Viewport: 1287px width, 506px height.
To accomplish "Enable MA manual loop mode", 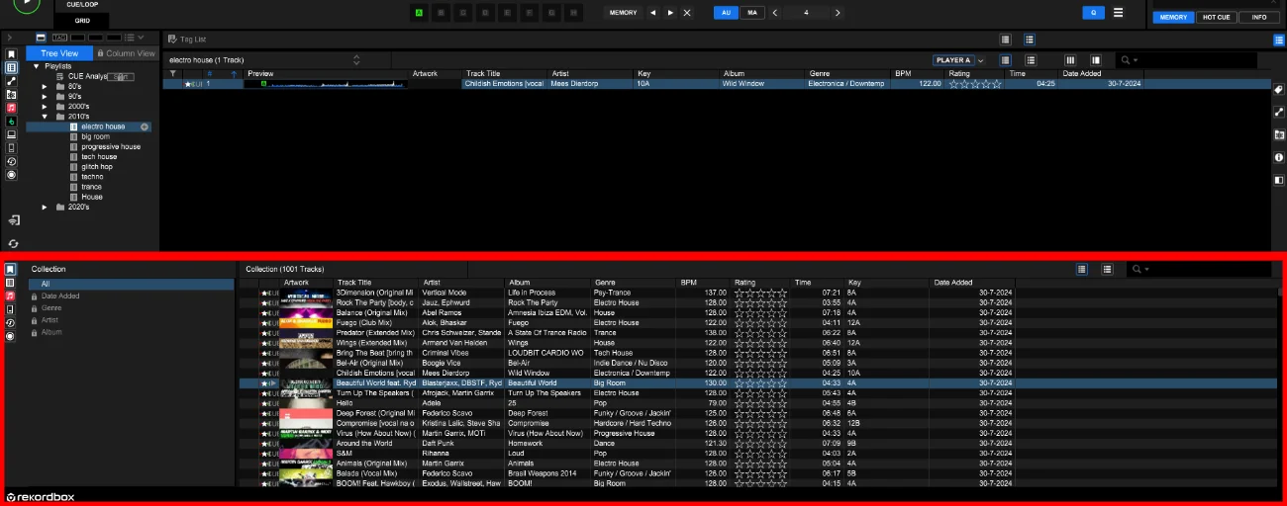I will point(751,13).
